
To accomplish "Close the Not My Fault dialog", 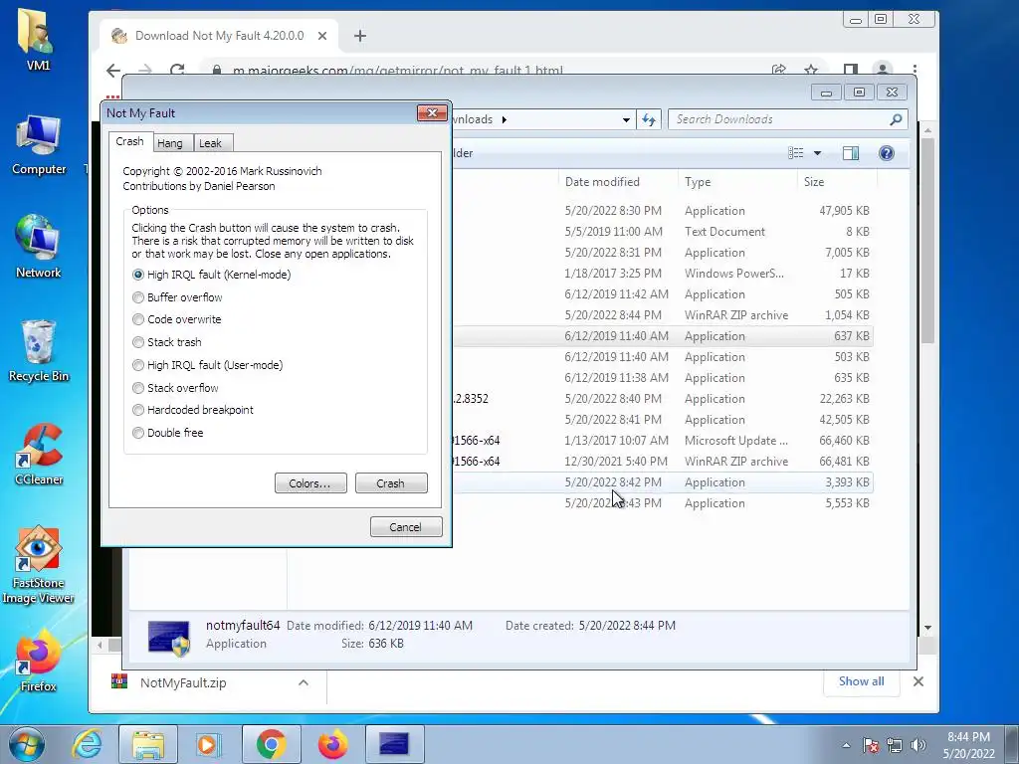I will coord(432,112).
